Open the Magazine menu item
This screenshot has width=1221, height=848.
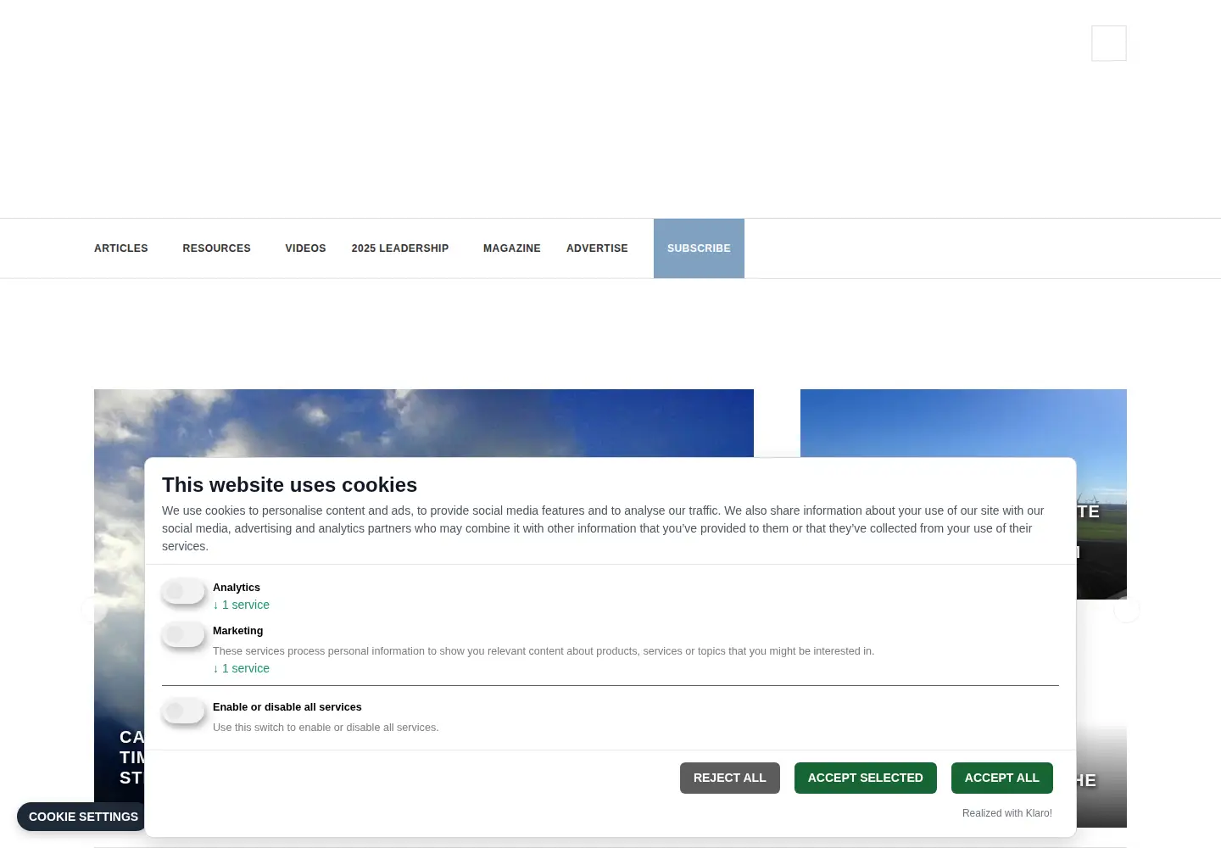click(x=512, y=248)
